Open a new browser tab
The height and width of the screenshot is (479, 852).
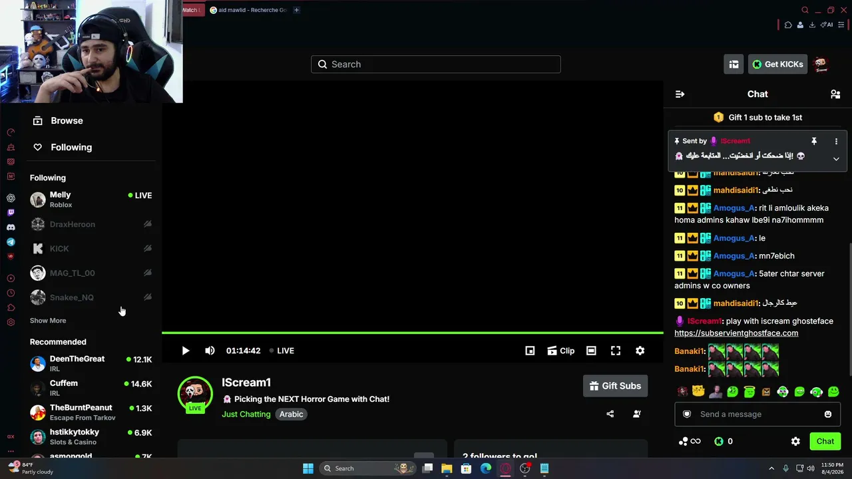coord(297,10)
